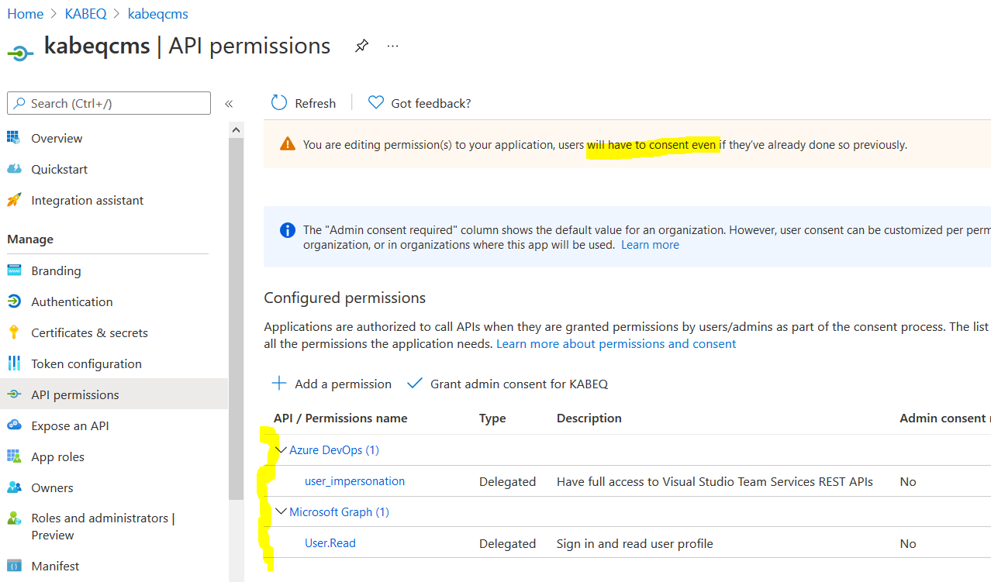The height and width of the screenshot is (582, 991).
Task: Click the Integration assistant rocket icon
Action: (14, 200)
